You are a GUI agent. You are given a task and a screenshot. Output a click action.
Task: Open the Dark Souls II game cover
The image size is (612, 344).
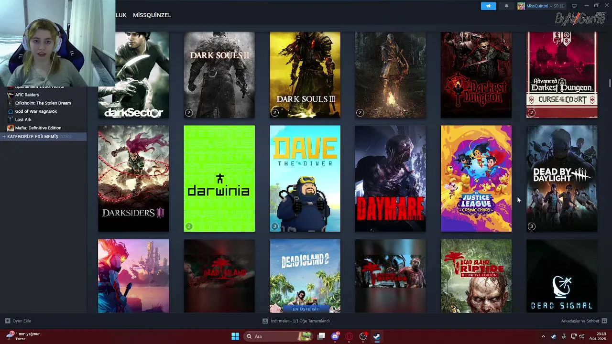[219, 75]
